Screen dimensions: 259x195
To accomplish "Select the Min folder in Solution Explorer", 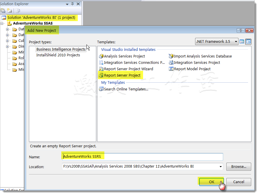I will (18, 52).
